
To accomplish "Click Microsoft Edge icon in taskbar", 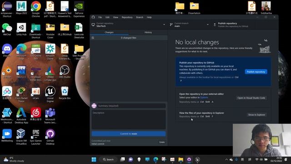I will coord(156,159).
